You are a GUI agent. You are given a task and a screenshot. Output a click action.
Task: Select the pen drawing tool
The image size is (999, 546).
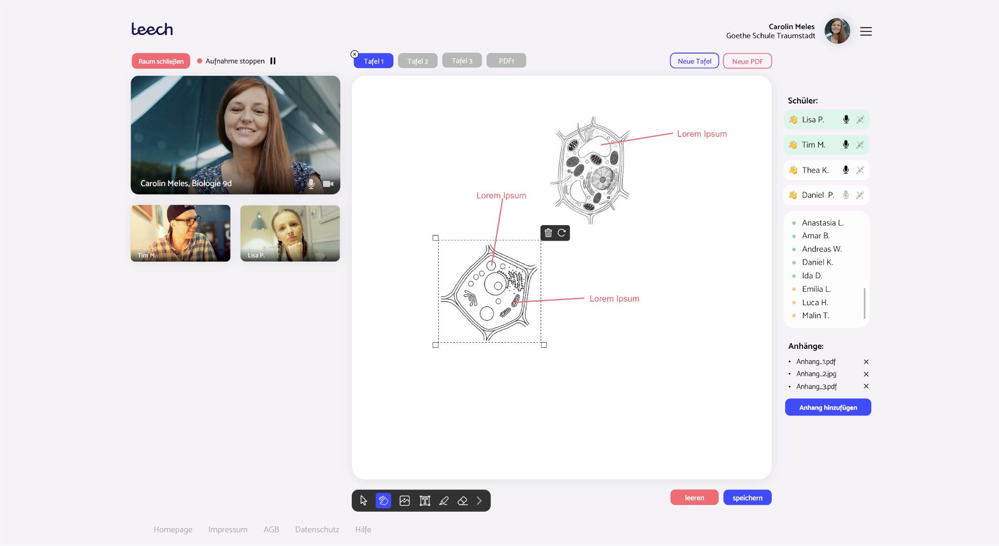pos(443,500)
